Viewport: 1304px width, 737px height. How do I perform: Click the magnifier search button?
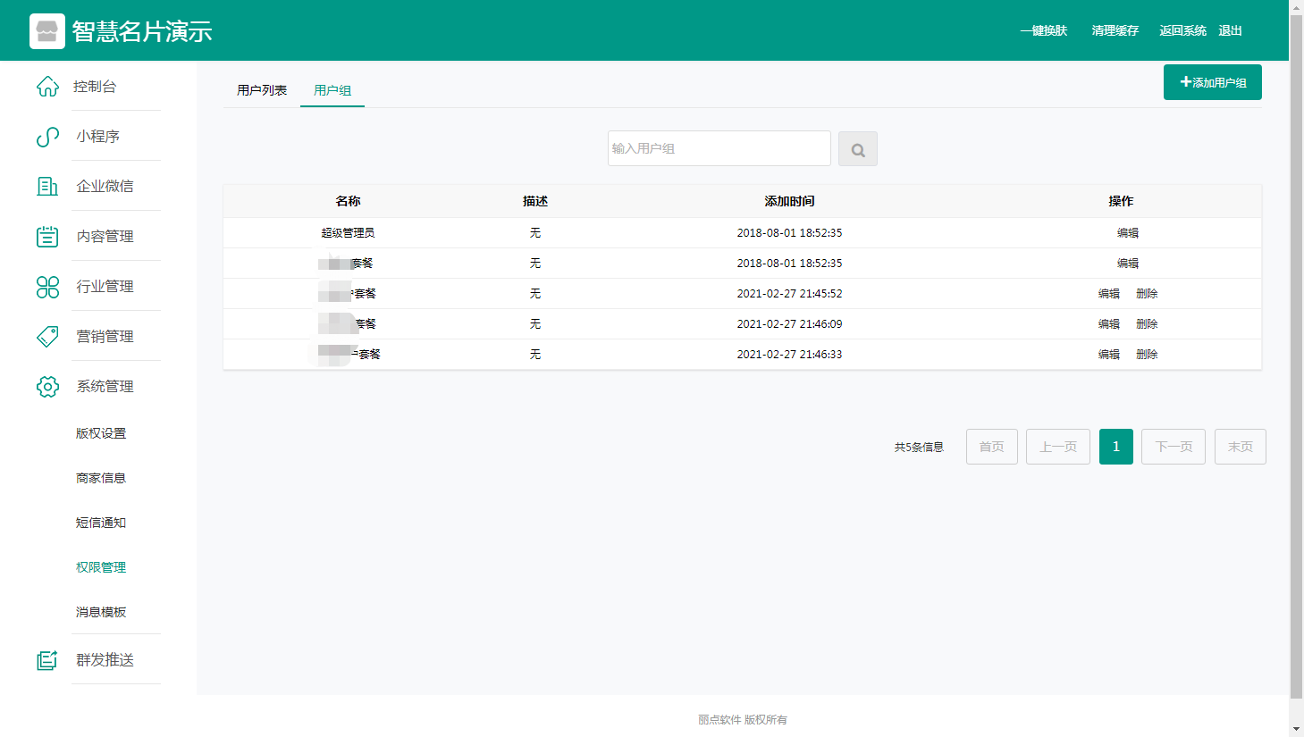coord(858,149)
